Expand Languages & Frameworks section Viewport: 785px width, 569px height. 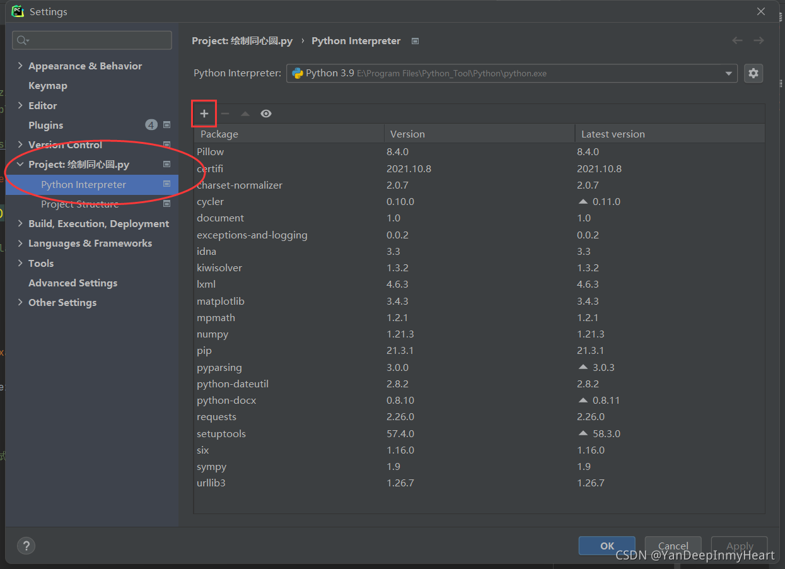[x=20, y=243]
